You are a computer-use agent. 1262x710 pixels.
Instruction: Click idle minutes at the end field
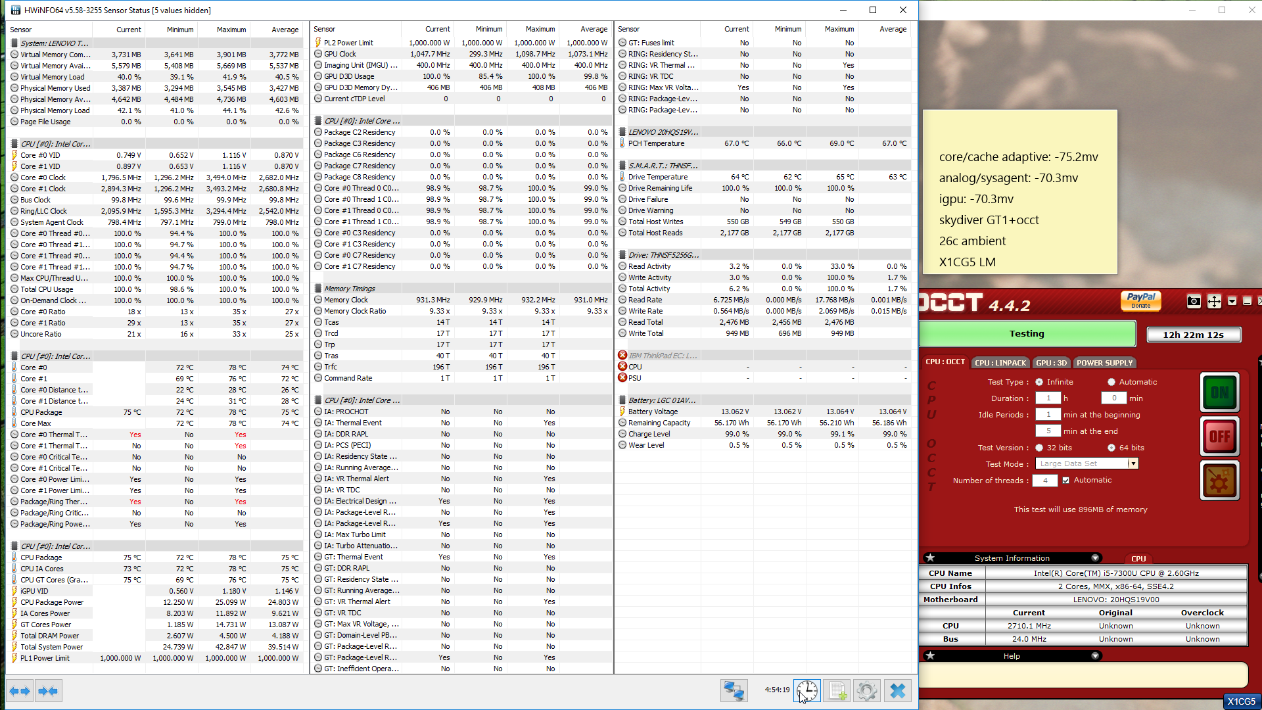tap(1048, 431)
